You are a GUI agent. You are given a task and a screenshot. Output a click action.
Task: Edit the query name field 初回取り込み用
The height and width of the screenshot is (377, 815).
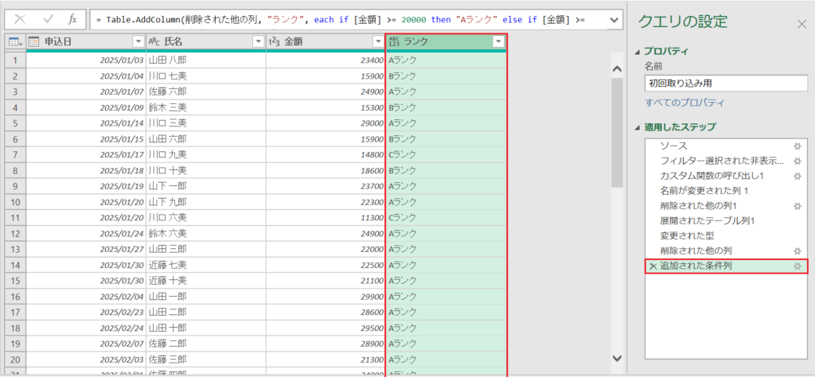[x=726, y=83]
